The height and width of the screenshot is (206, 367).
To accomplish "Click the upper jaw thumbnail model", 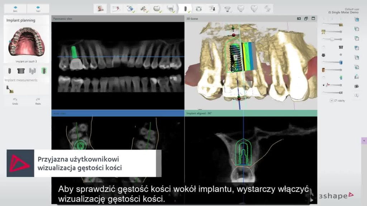I will tap(27, 42).
